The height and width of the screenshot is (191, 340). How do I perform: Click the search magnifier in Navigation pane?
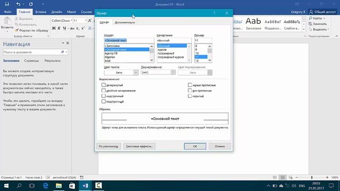point(63,52)
